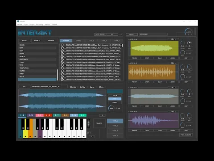Viewport: 214px width, 161px height.
Task: Select the WATER category
Action: pyautogui.click(x=37, y=71)
